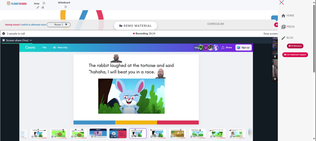Open the Room 1 dropdown

click(59, 25)
